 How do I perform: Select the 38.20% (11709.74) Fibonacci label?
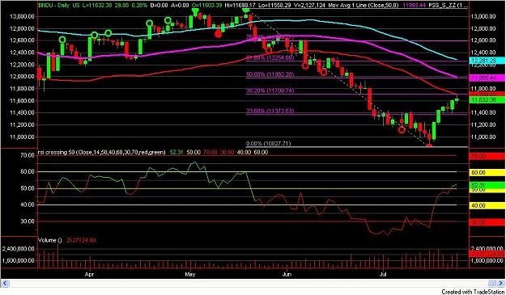tap(270, 91)
